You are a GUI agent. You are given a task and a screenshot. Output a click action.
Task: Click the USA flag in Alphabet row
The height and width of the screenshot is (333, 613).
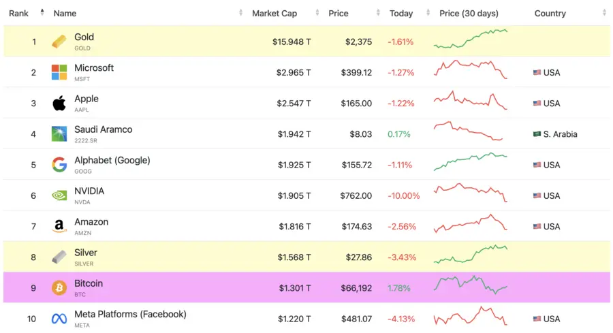click(x=537, y=165)
